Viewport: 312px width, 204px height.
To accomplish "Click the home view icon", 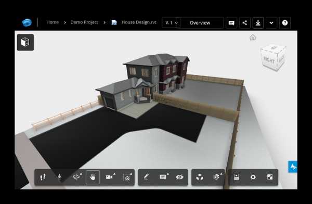I will tap(253, 37).
